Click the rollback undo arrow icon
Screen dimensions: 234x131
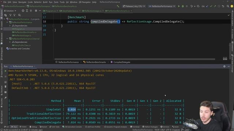(x=223, y=6)
